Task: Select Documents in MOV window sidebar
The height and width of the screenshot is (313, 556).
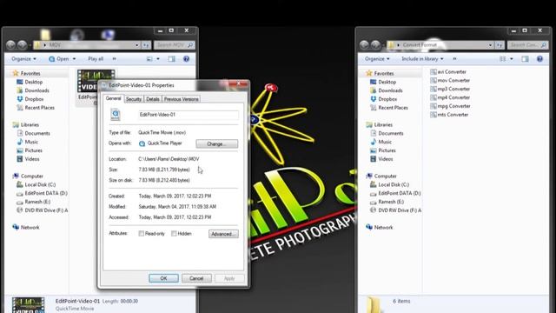Action: pos(34,133)
